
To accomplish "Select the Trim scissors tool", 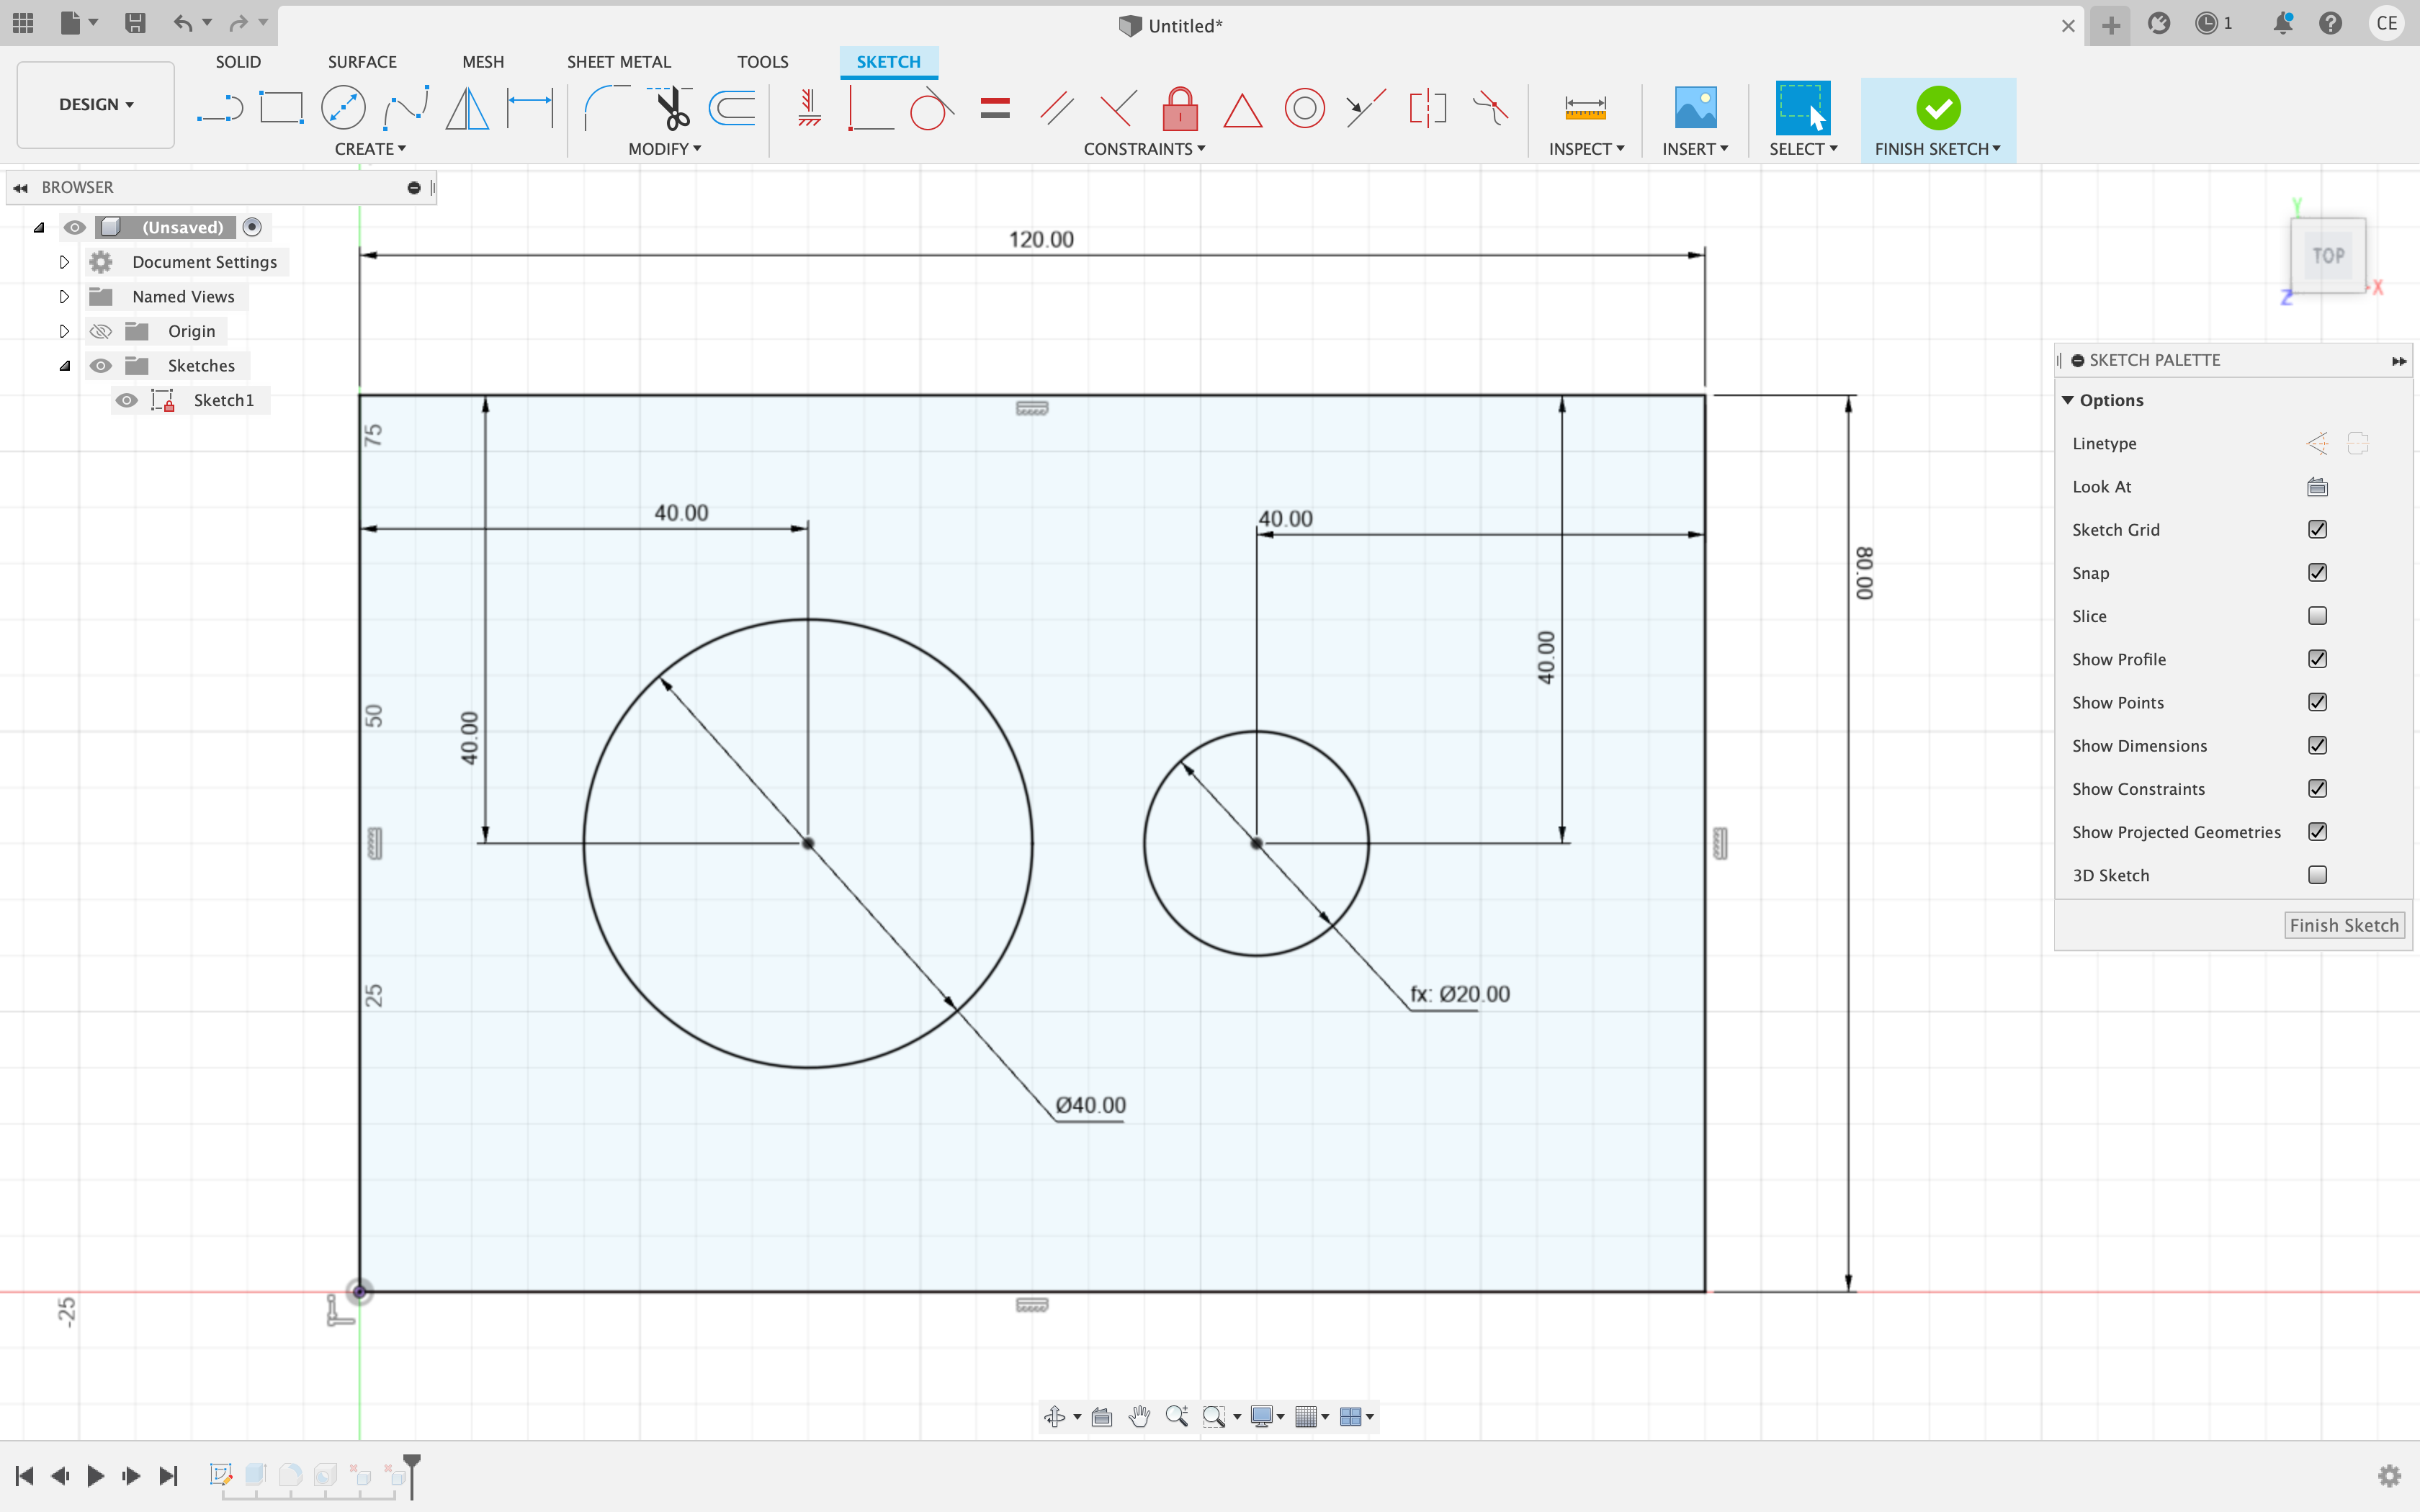I will [672, 108].
